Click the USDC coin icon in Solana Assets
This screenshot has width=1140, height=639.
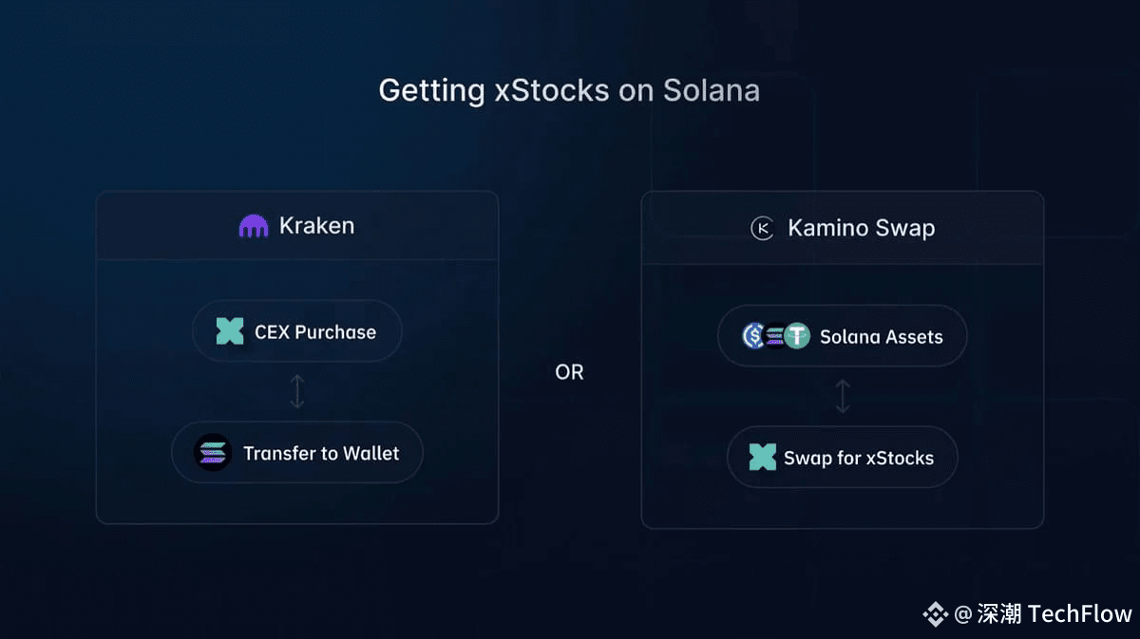(x=754, y=336)
